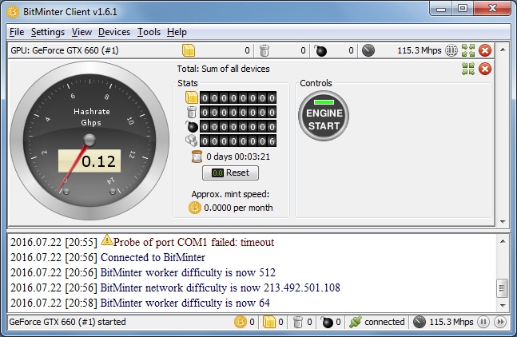Image resolution: width=517 pixels, height=337 pixels.
Task: Click rejected trash icon in GPU row
Action: tap(264, 50)
